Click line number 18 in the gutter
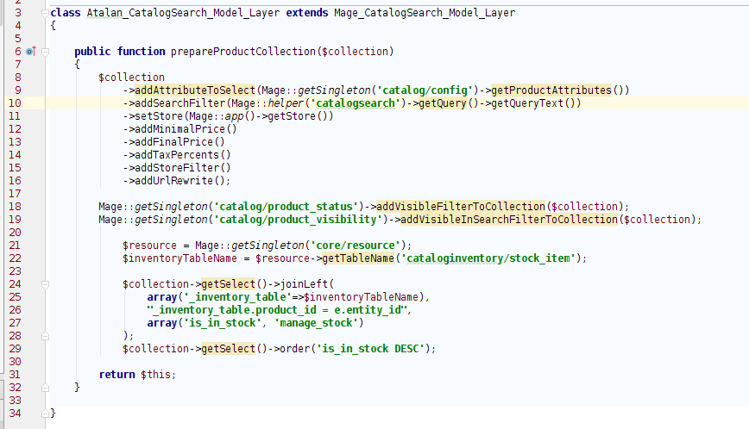 tap(15, 207)
